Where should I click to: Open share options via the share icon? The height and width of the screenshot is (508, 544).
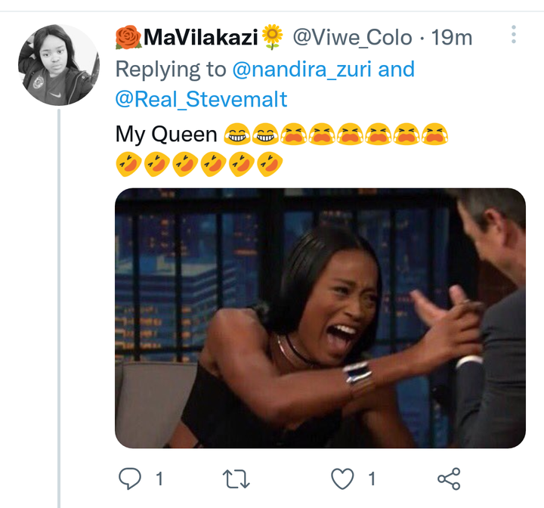[449, 479]
